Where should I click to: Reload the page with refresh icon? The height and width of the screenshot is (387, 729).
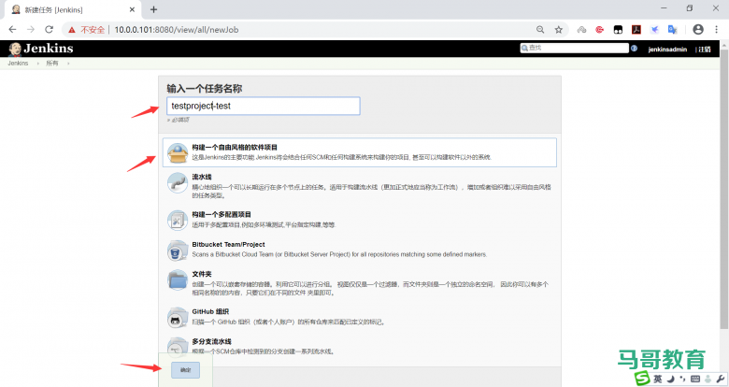pyautogui.click(x=49, y=29)
